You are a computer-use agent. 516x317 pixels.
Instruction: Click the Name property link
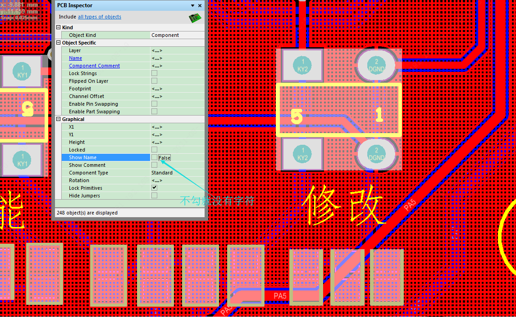point(75,58)
